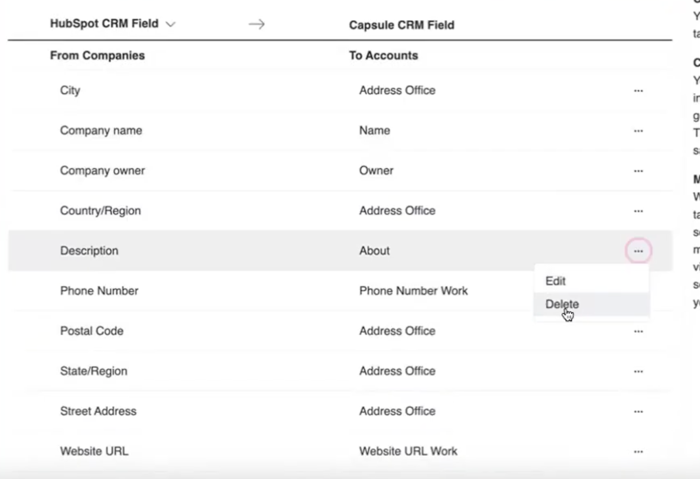Click the Name Capsule field

click(375, 131)
